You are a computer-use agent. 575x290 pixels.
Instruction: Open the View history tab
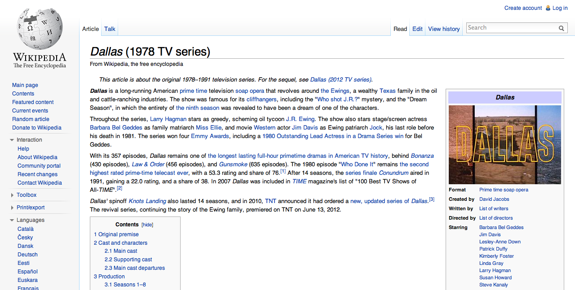coord(444,29)
